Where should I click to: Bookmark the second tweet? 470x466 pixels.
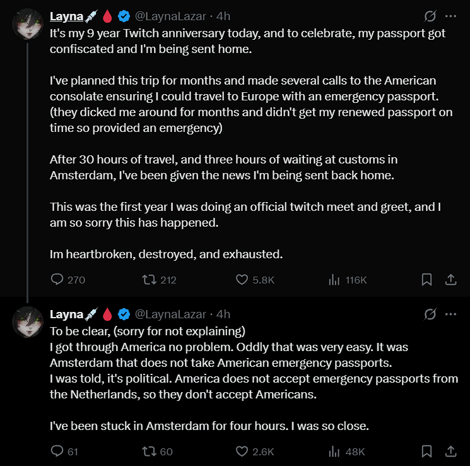tap(426, 451)
